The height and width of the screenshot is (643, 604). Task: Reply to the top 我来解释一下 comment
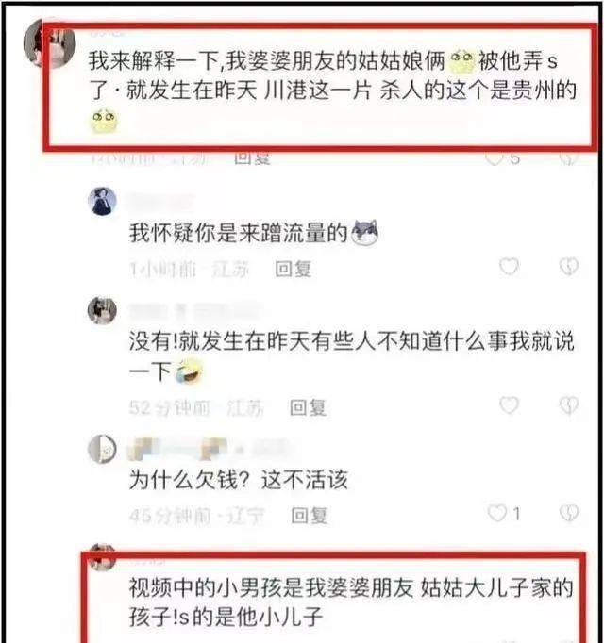pyautogui.click(x=252, y=158)
